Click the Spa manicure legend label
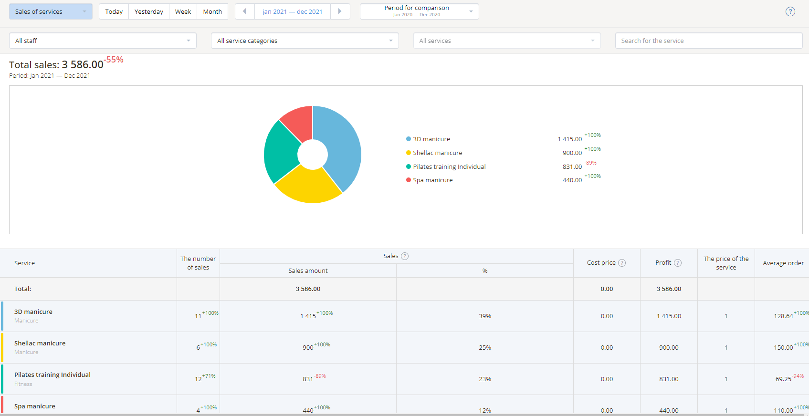 [x=433, y=180]
